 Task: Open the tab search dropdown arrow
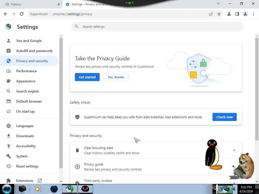218,4
